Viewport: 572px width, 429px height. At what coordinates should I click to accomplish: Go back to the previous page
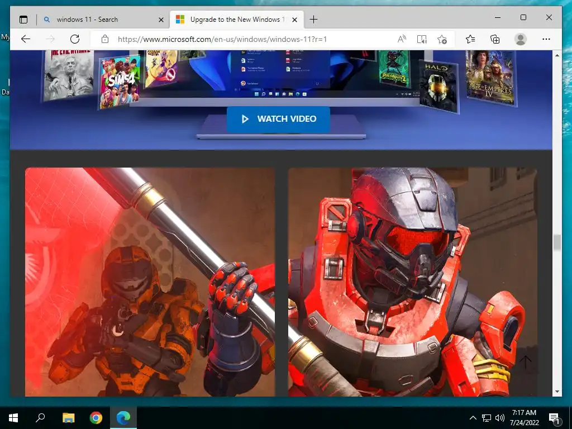coord(26,39)
